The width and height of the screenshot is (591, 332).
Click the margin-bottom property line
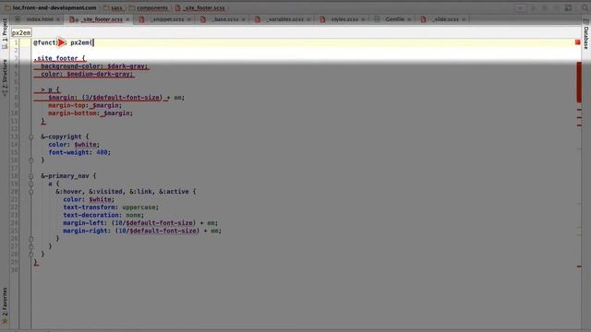point(90,113)
